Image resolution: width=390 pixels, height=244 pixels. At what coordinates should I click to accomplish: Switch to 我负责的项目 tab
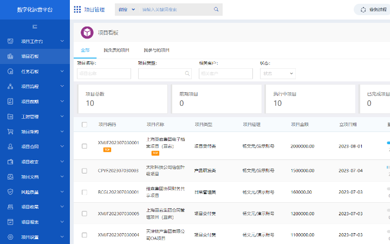coord(116,50)
